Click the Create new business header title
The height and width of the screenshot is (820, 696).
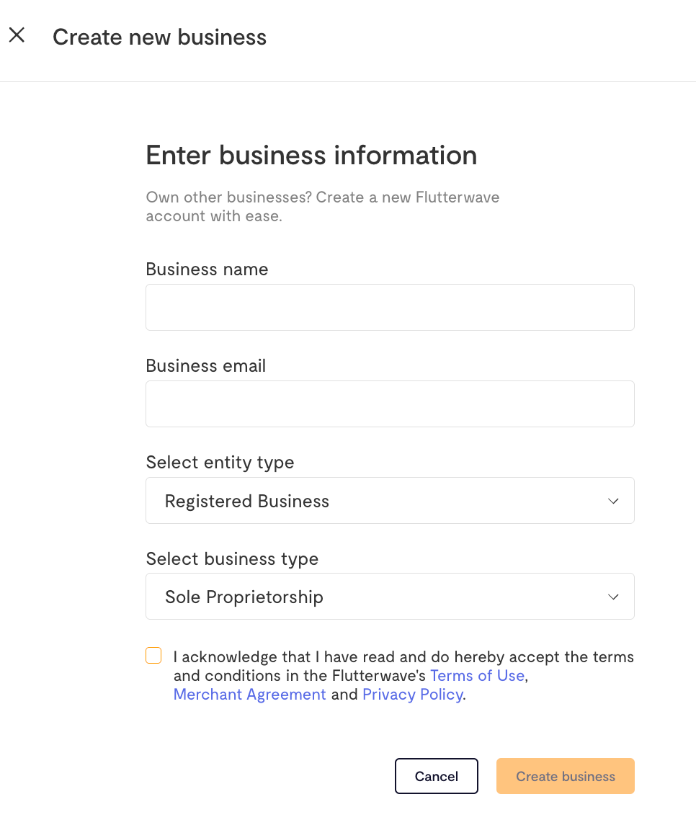[x=159, y=37]
